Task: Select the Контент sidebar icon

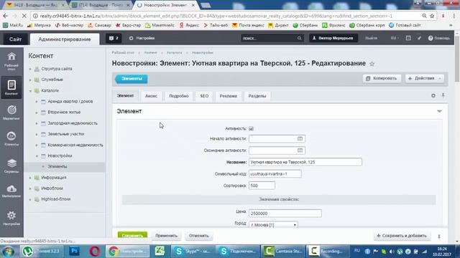Action: (x=11, y=87)
